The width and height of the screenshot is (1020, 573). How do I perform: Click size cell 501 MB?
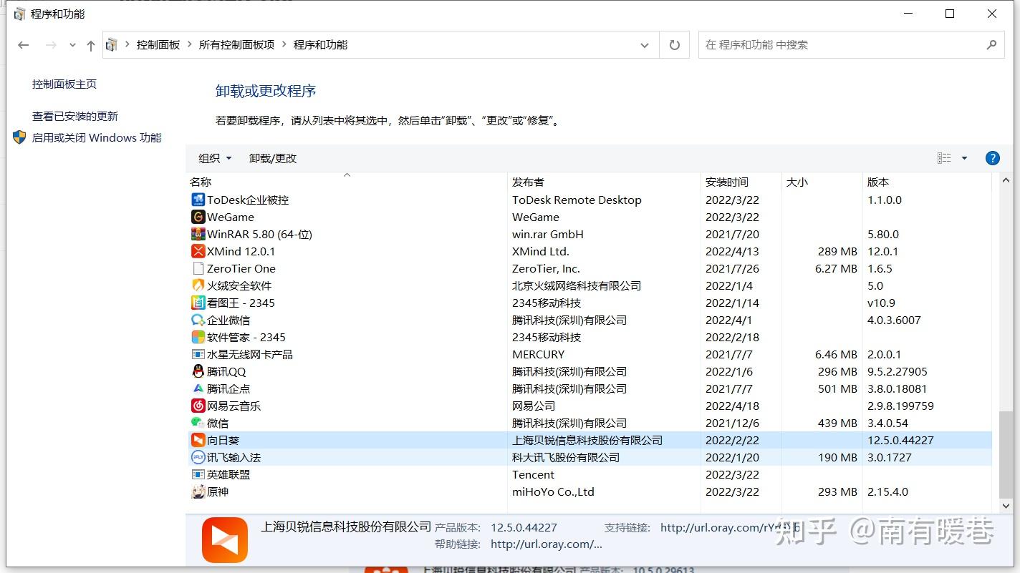pos(837,388)
